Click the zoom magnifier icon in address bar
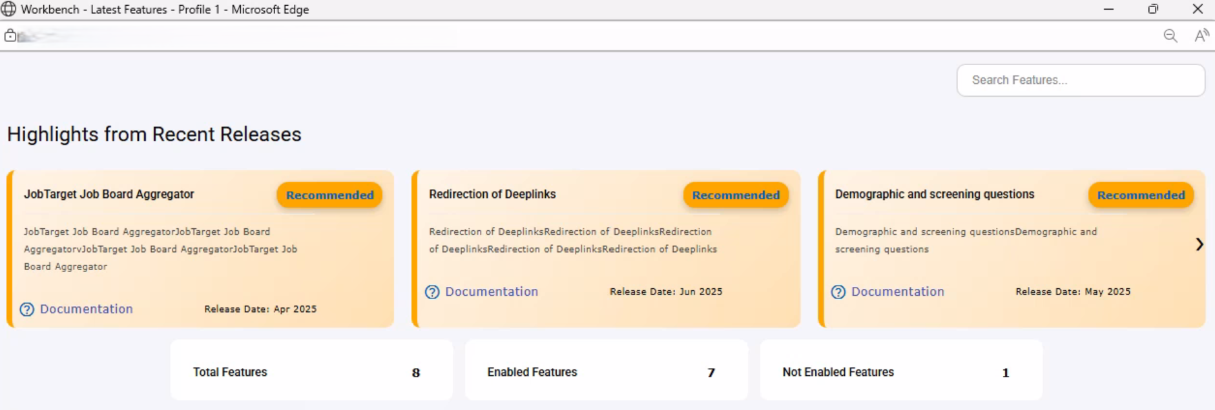This screenshot has width=1215, height=410. [x=1170, y=36]
